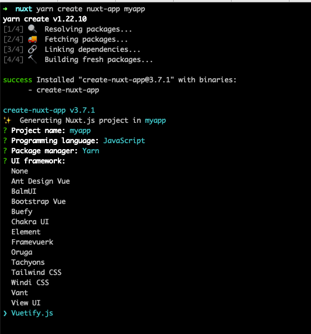Image resolution: width=311 pixels, height=334 pixels.
Task: Click the truck icon beside Fetching packages
Action: pyautogui.click(x=32, y=39)
